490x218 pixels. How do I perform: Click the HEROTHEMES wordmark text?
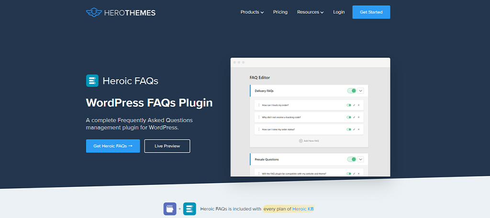[129, 12]
